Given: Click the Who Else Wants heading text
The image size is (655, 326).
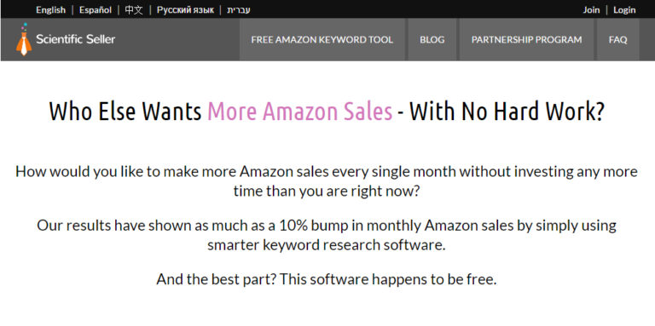Looking at the screenshot, I should point(125,112).
